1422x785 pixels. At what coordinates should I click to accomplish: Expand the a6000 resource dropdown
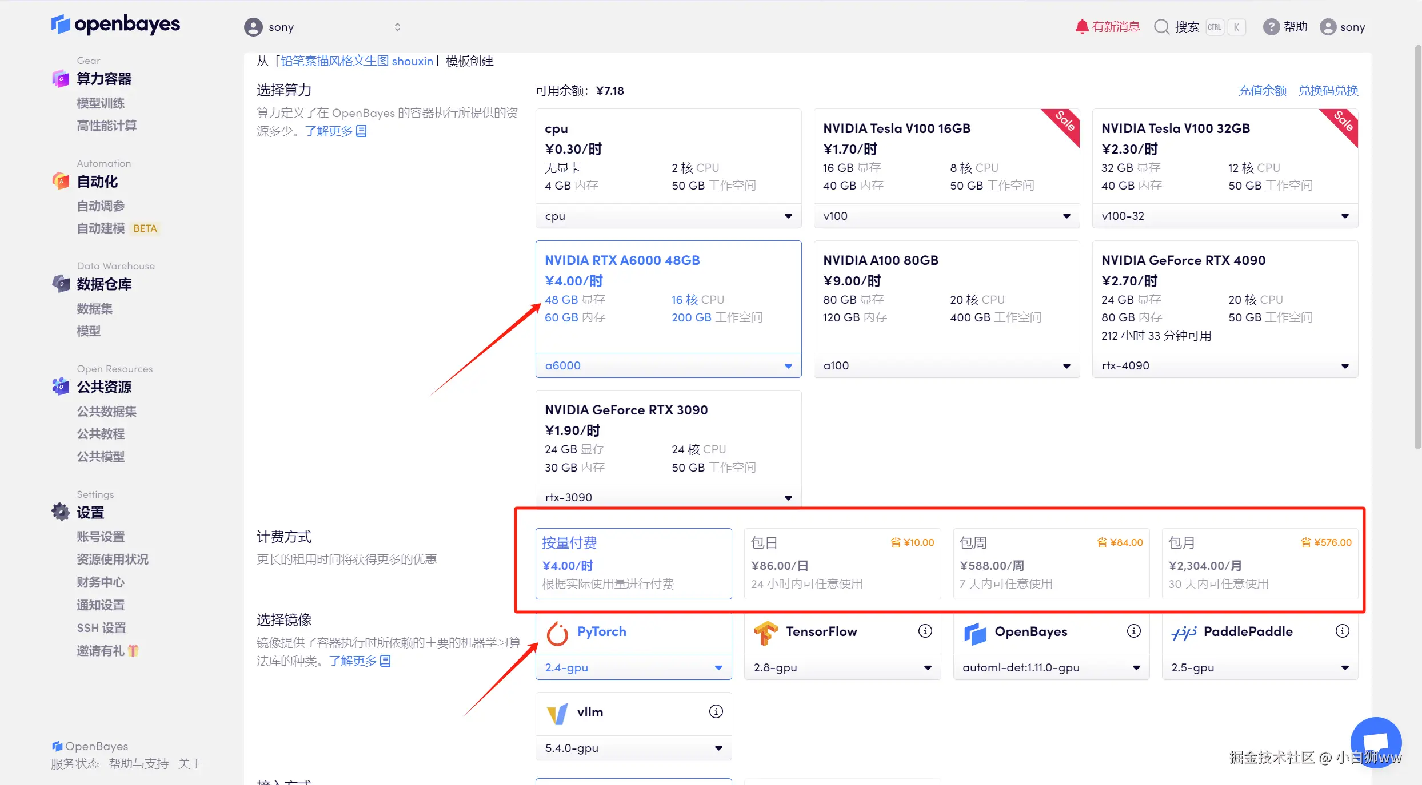(668, 365)
